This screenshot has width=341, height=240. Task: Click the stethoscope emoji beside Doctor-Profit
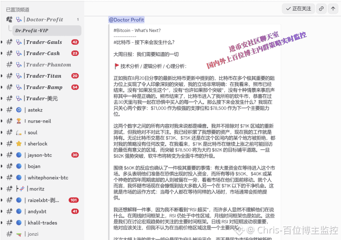(19, 19)
